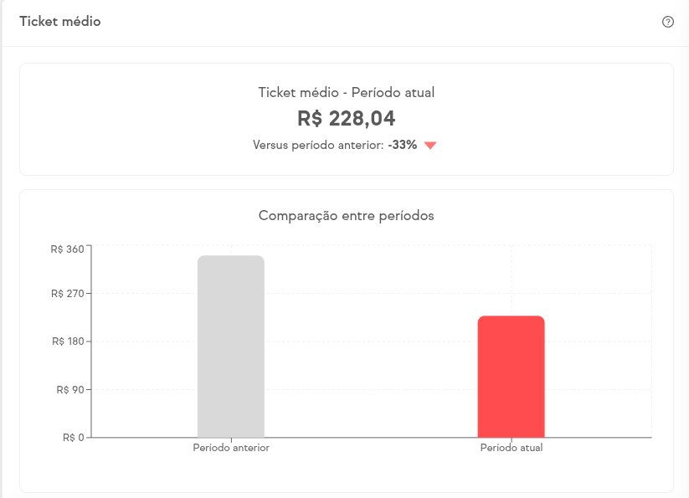Click the R$ 0 axis label

[x=73, y=437]
